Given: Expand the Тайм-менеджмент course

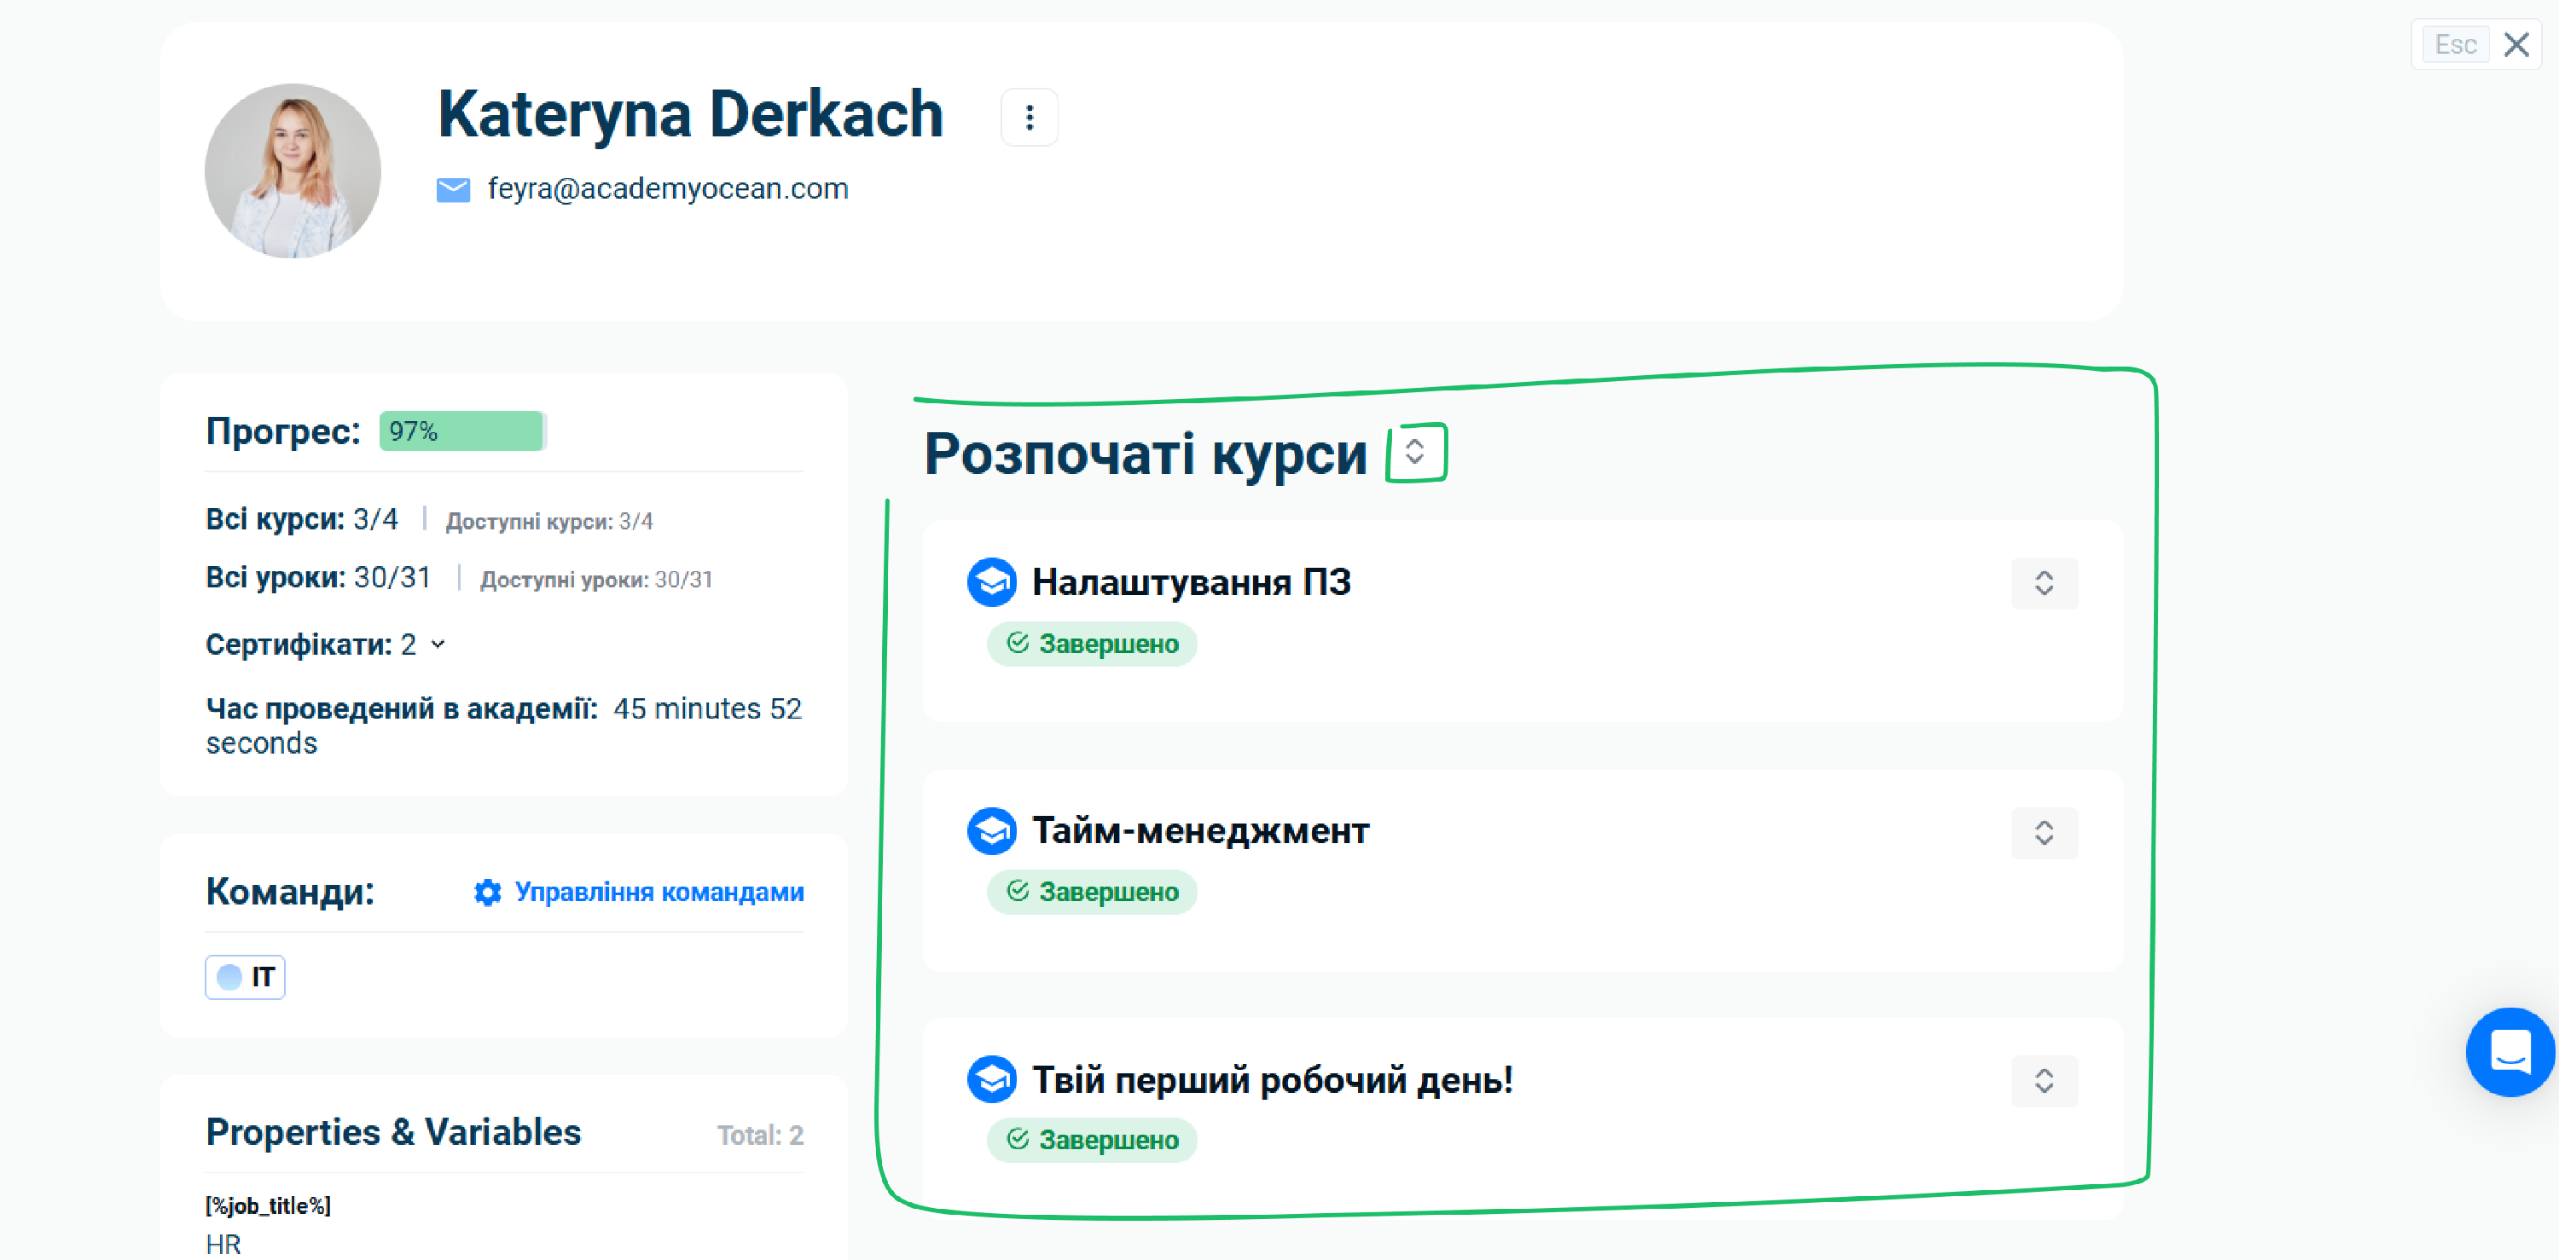Looking at the screenshot, I should [2044, 832].
